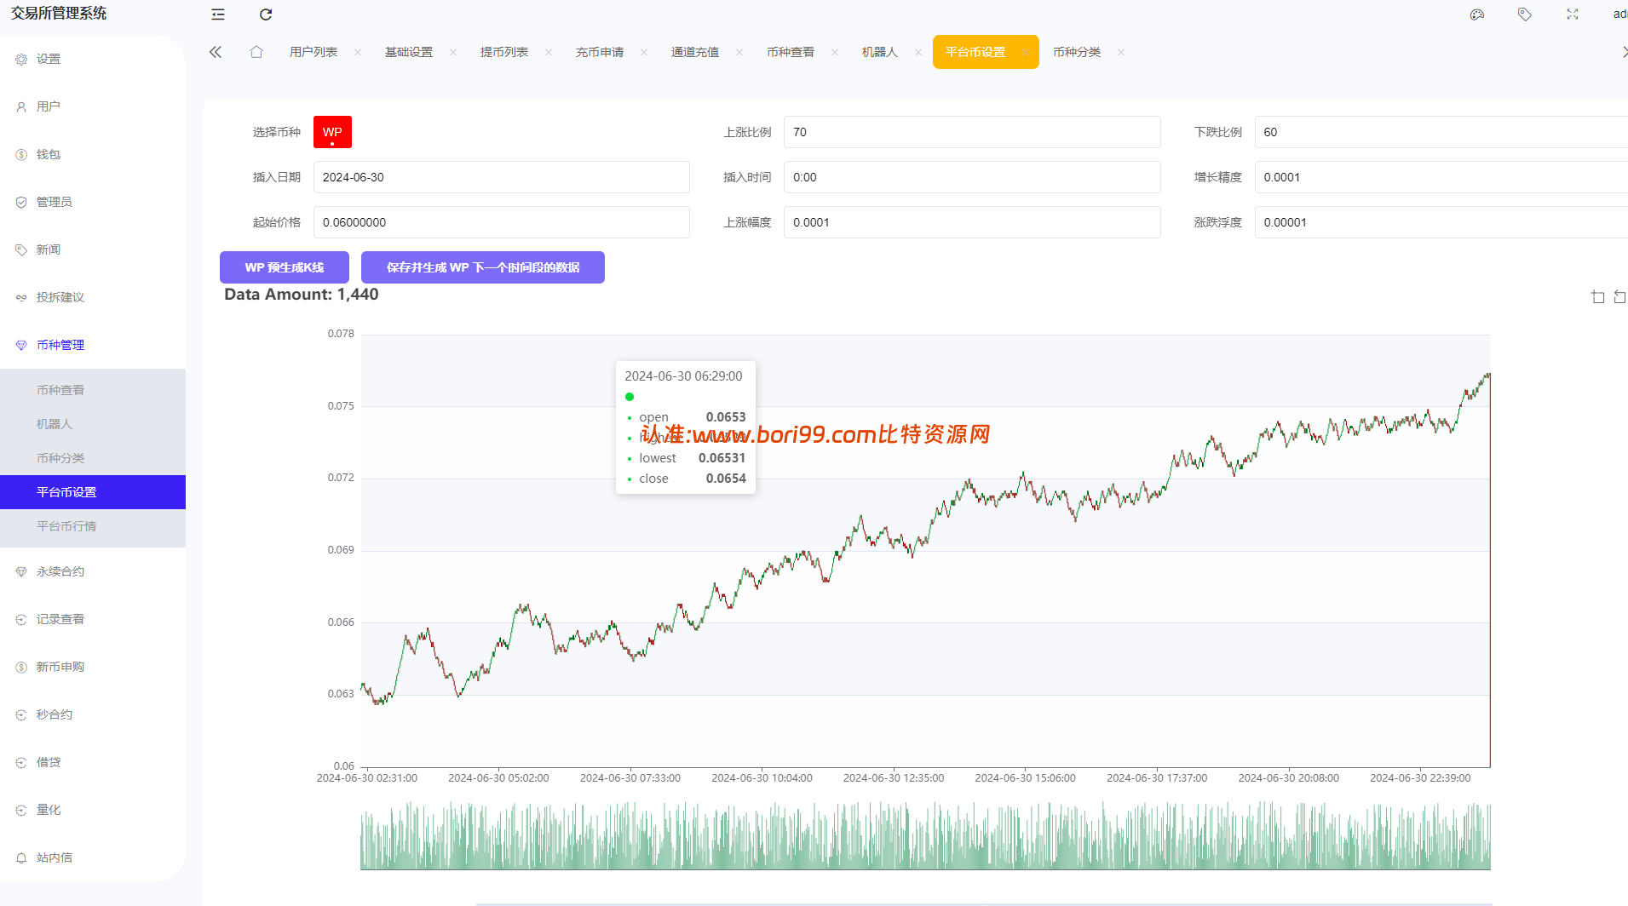Screen dimensions: 1628x906
Task: Click save and generate WP data button
Action: (x=483, y=267)
